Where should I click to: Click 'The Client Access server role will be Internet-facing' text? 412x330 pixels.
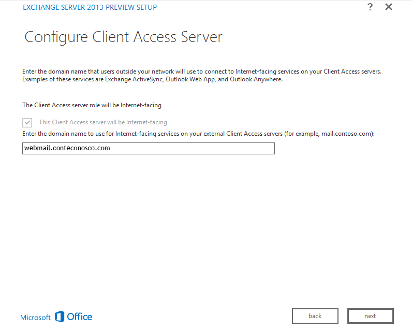tap(92, 105)
